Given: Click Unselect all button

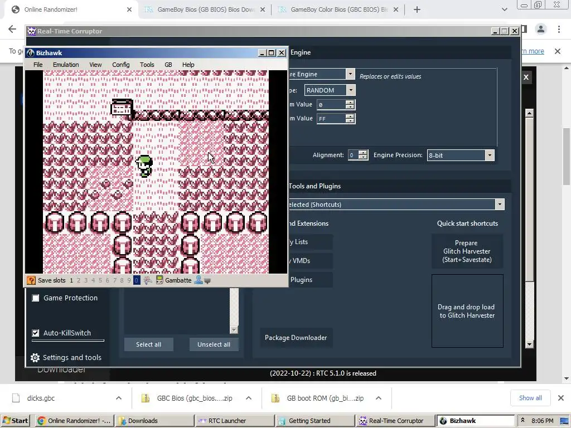Looking at the screenshot, I should tap(214, 344).
